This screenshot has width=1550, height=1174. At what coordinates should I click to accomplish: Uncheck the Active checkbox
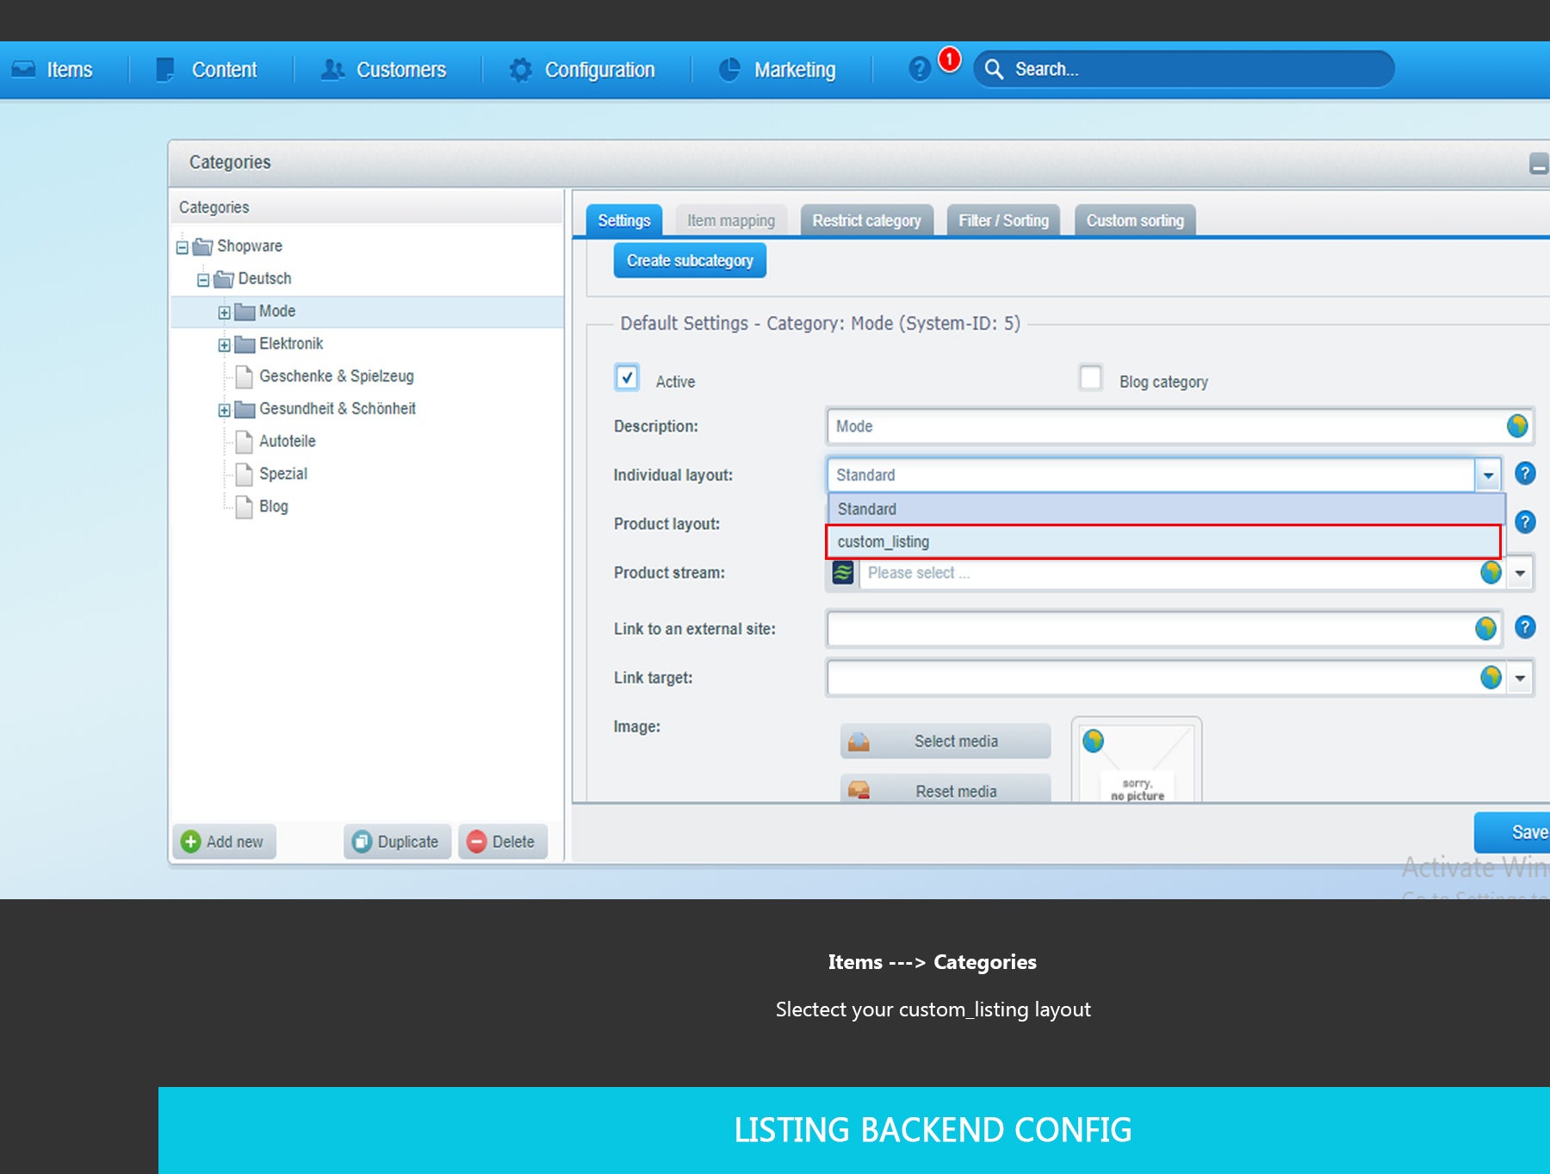pyautogui.click(x=627, y=378)
